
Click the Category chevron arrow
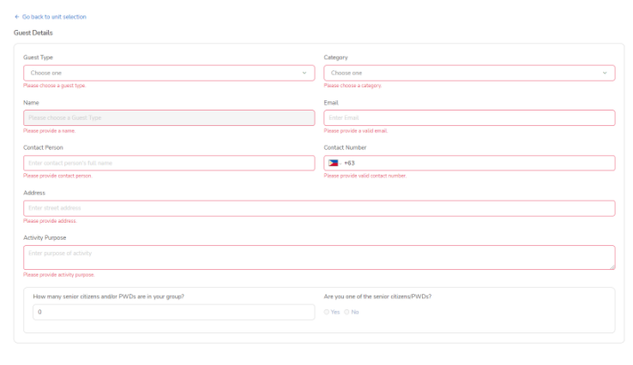coord(605,73)
